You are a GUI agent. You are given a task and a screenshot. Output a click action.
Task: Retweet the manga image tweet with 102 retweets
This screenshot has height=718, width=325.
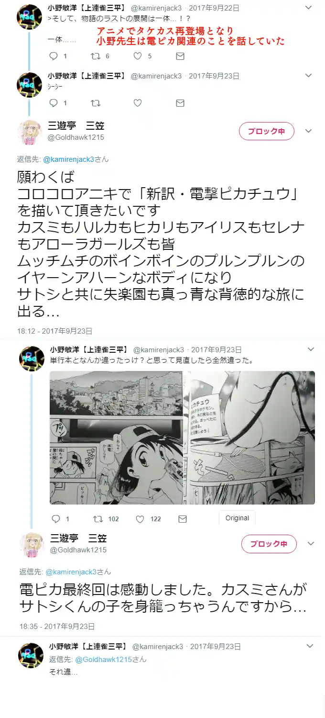(x=97, y=519)
